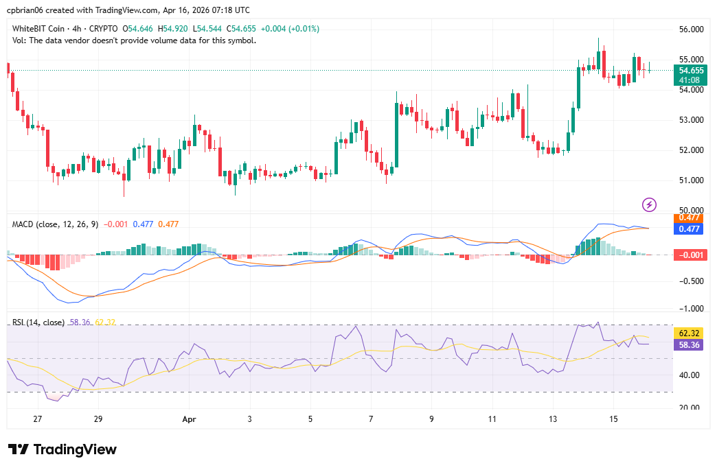Click the red -0.001 histogram value tag

pos(690,255)
